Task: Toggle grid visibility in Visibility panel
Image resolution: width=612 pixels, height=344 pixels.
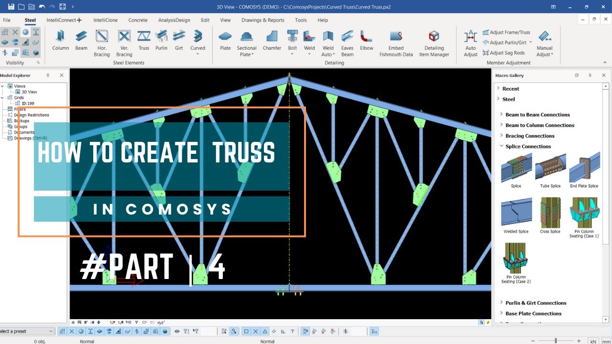Action: [5, 32]
